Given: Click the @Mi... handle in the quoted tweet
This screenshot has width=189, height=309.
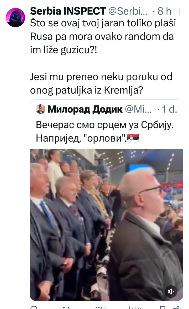Looking at the screenshot, I should (x=138, y=109).
